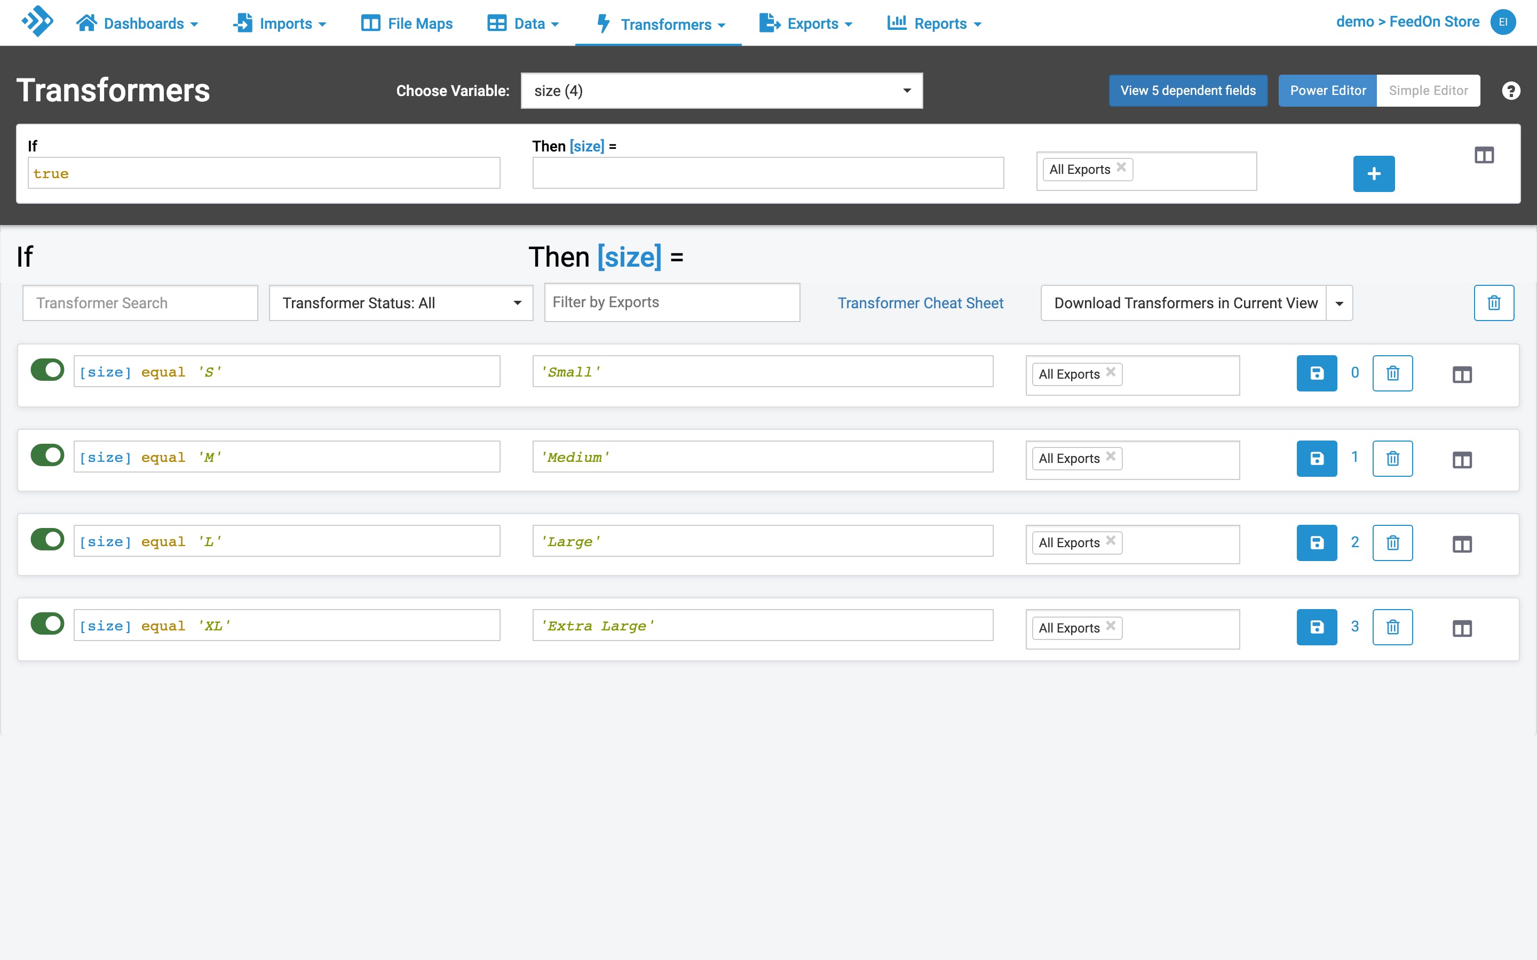Click the blue plus add transformer button
The image size is (1537, 960).
(1373, 173)
